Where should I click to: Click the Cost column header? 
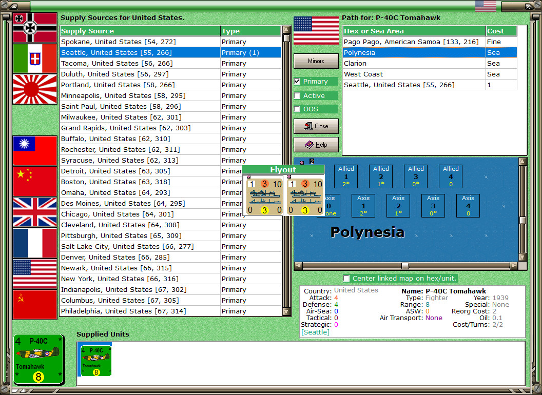(501, 31)
